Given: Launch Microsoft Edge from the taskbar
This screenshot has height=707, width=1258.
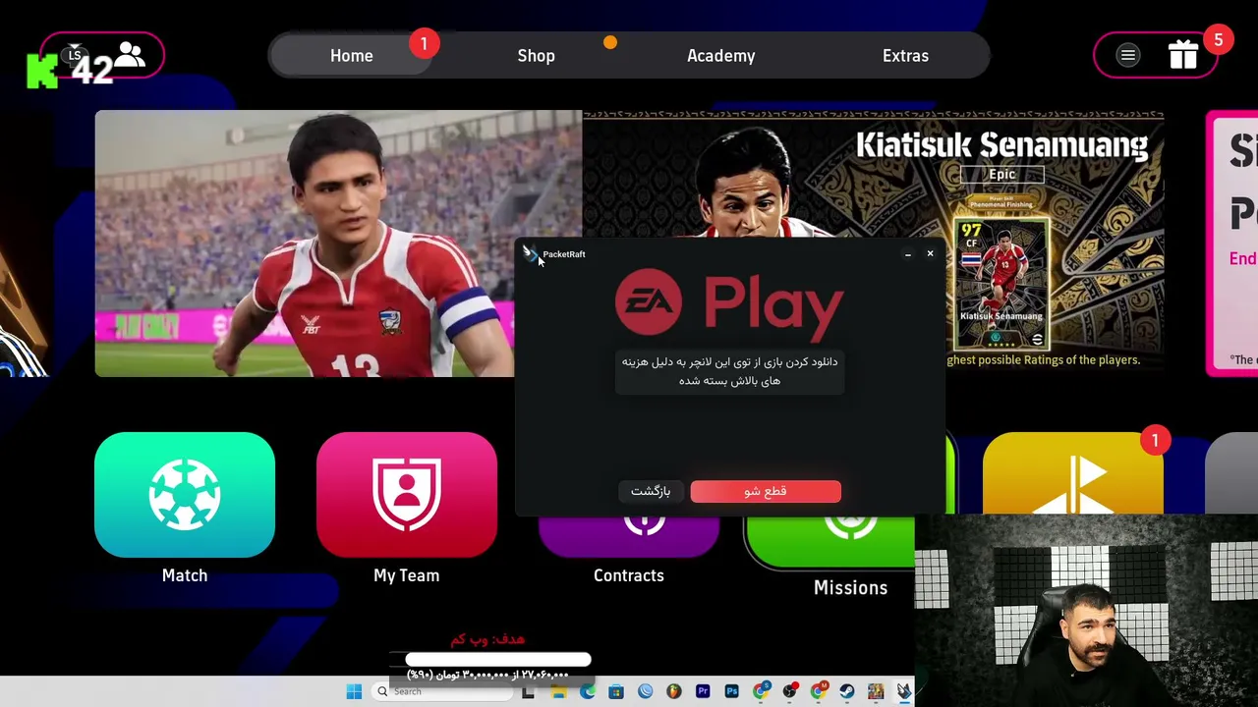Looking at the screenshot, I should tap(588, 692).
